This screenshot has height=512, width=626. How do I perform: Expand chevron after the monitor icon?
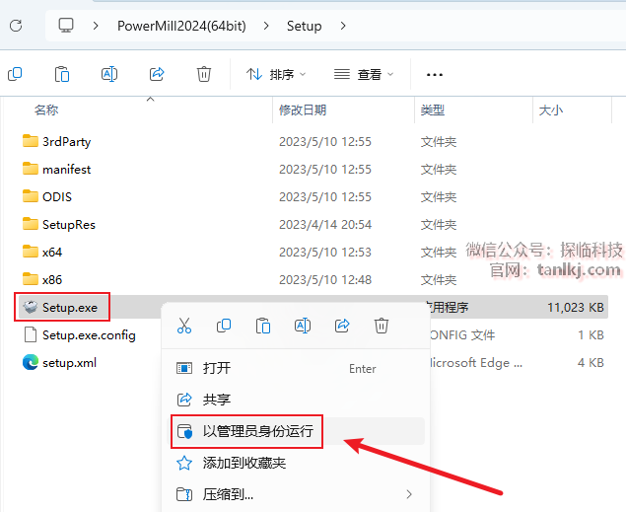coord(96,26)
